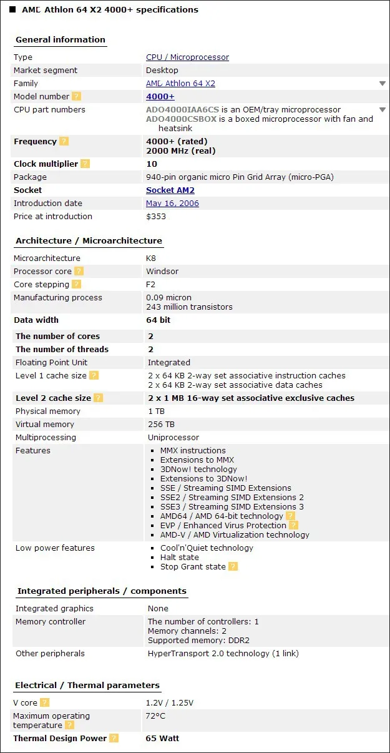The image size is (390, 753).
Task: Expand the CPU part numbers dropdown arrow
Action: 383,109
